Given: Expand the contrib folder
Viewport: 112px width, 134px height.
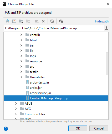Looking at the screenshot, I should coord(21,35).
